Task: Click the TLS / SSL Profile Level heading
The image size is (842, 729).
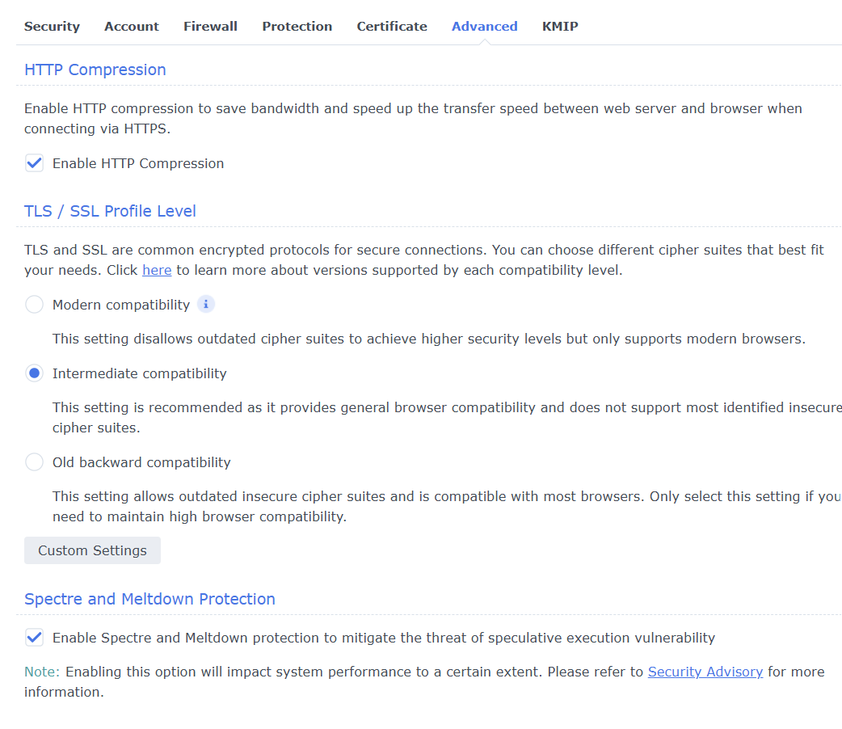Action: tap(110, 212)
